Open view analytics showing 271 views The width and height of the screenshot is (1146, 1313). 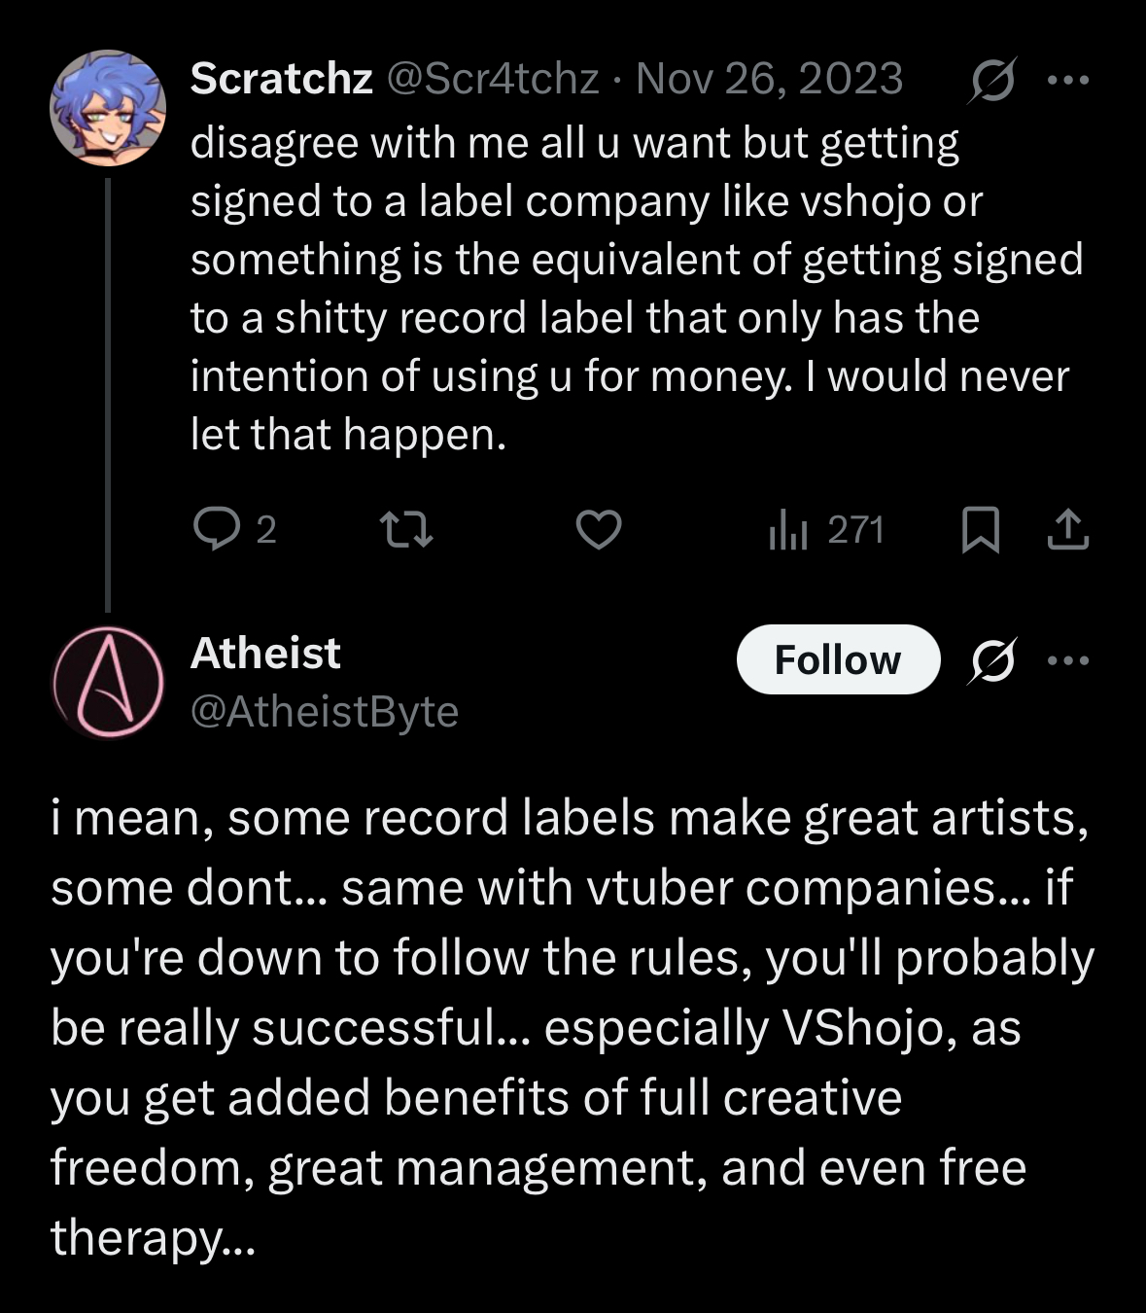pos(827,530)
